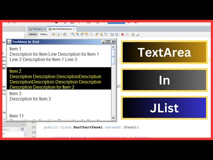Image resolution: width=213 pixels, height=160 pixels.
Task: Click the Find Selection magnifier icon
Action: click(73, 34)
